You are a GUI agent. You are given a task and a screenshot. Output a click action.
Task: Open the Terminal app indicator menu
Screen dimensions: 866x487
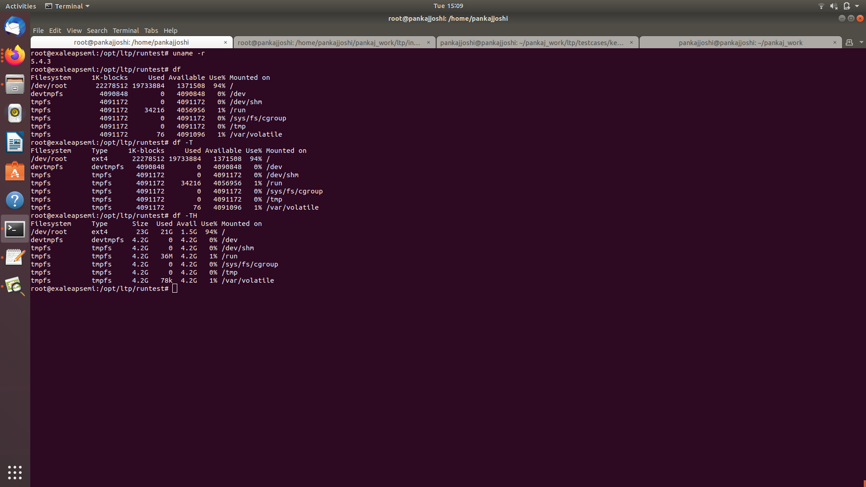[x=67, y=6]
